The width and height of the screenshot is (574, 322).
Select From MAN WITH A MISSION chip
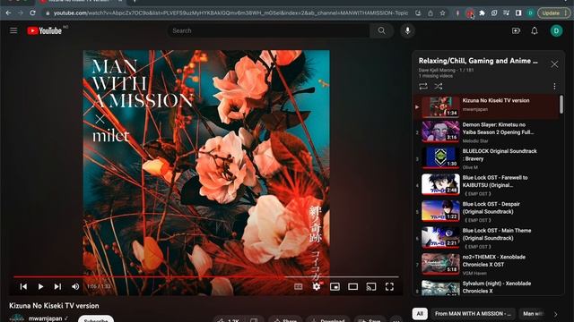point(473,314)
